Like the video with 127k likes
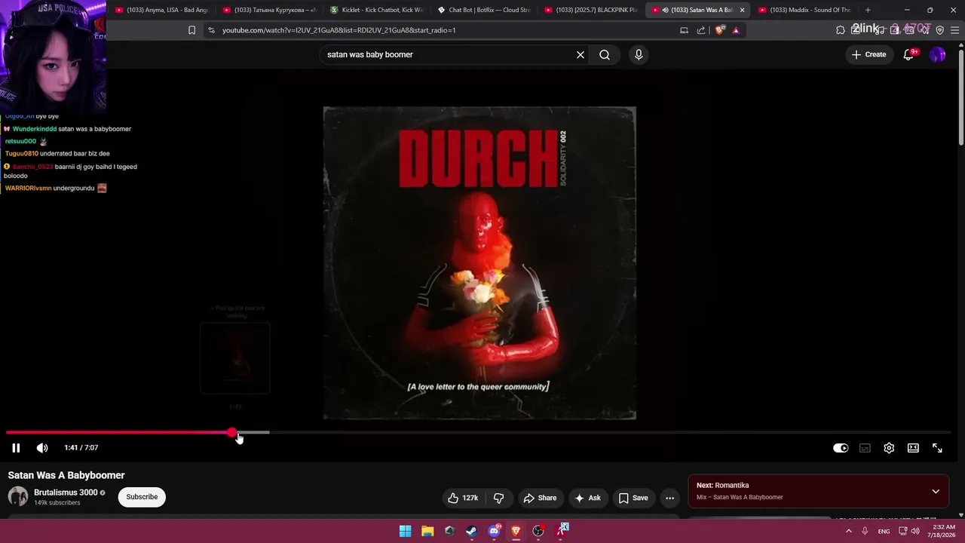Image resolution: width=965 pixels, height=543 pixels. tap(463, 498)
